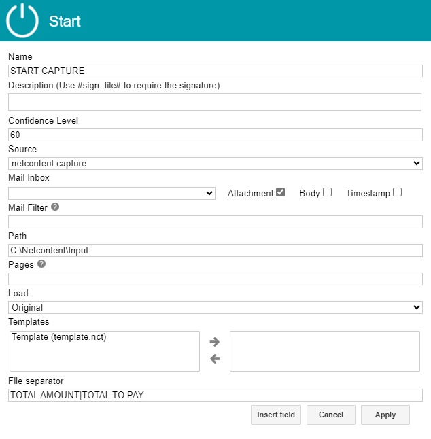
Task: Click the Cancel button
Action: tap(331, 415)
